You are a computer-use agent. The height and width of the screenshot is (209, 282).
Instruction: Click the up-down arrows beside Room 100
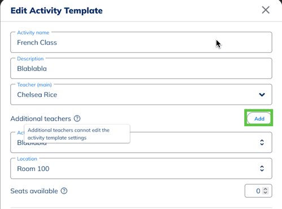[262, 168]
